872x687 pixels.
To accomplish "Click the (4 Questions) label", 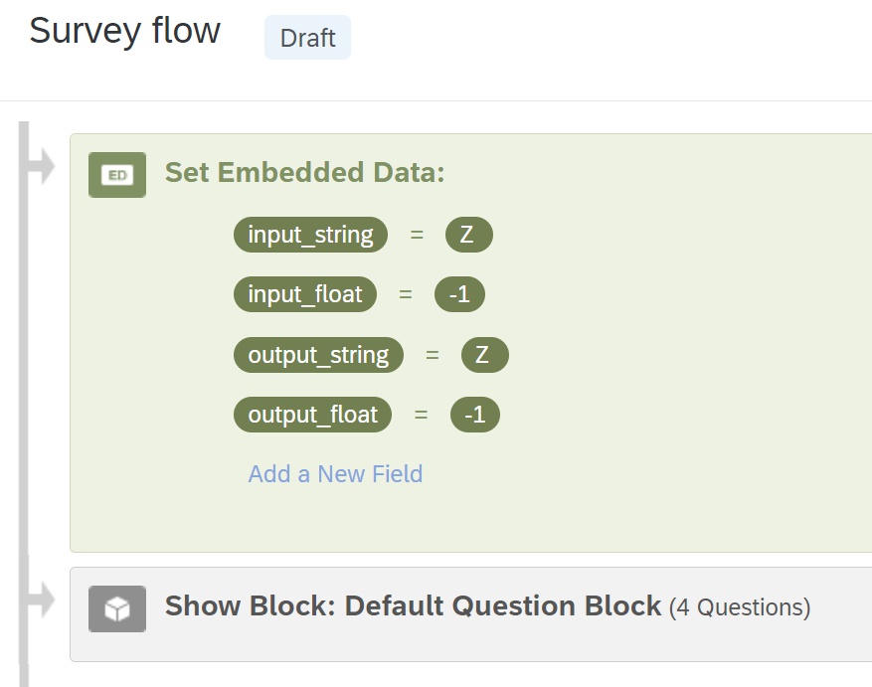I will point(739,607).
